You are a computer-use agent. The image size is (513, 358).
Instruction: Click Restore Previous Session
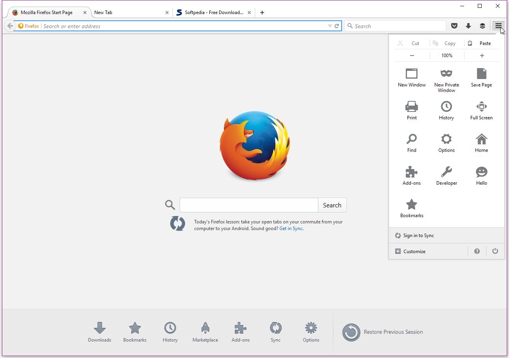[x=382, y=332]
